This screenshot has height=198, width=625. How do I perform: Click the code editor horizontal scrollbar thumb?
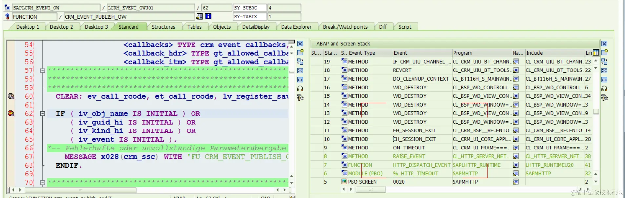(x=81, y=190)
